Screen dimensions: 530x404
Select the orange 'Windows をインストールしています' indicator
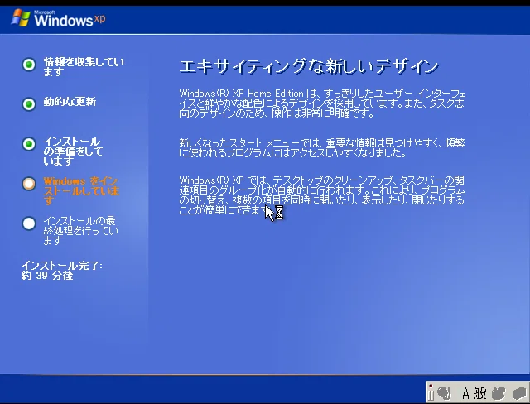[29, 184]
